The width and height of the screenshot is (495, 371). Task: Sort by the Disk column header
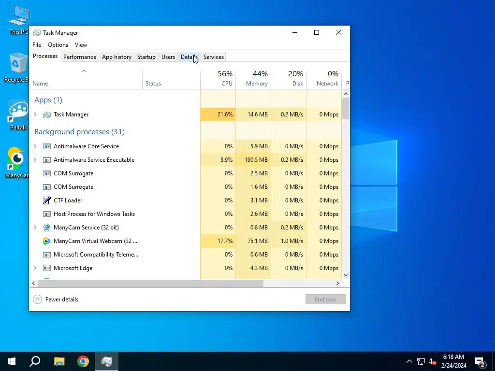point(289,80)
